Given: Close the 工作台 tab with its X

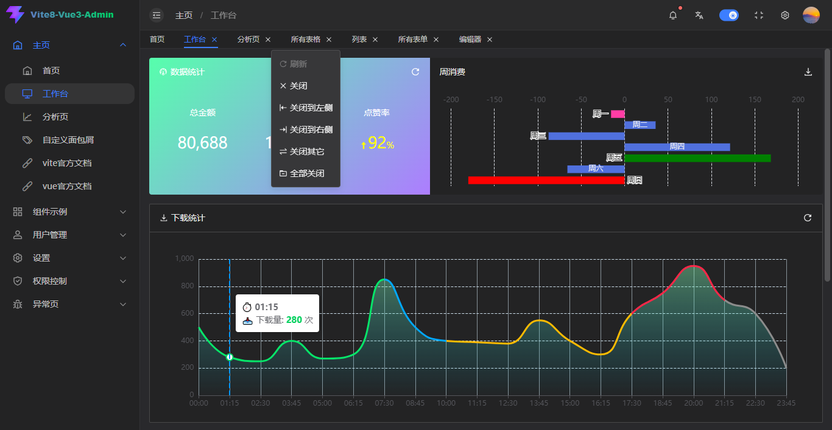Looking at the screenshot, I should 214,40.
